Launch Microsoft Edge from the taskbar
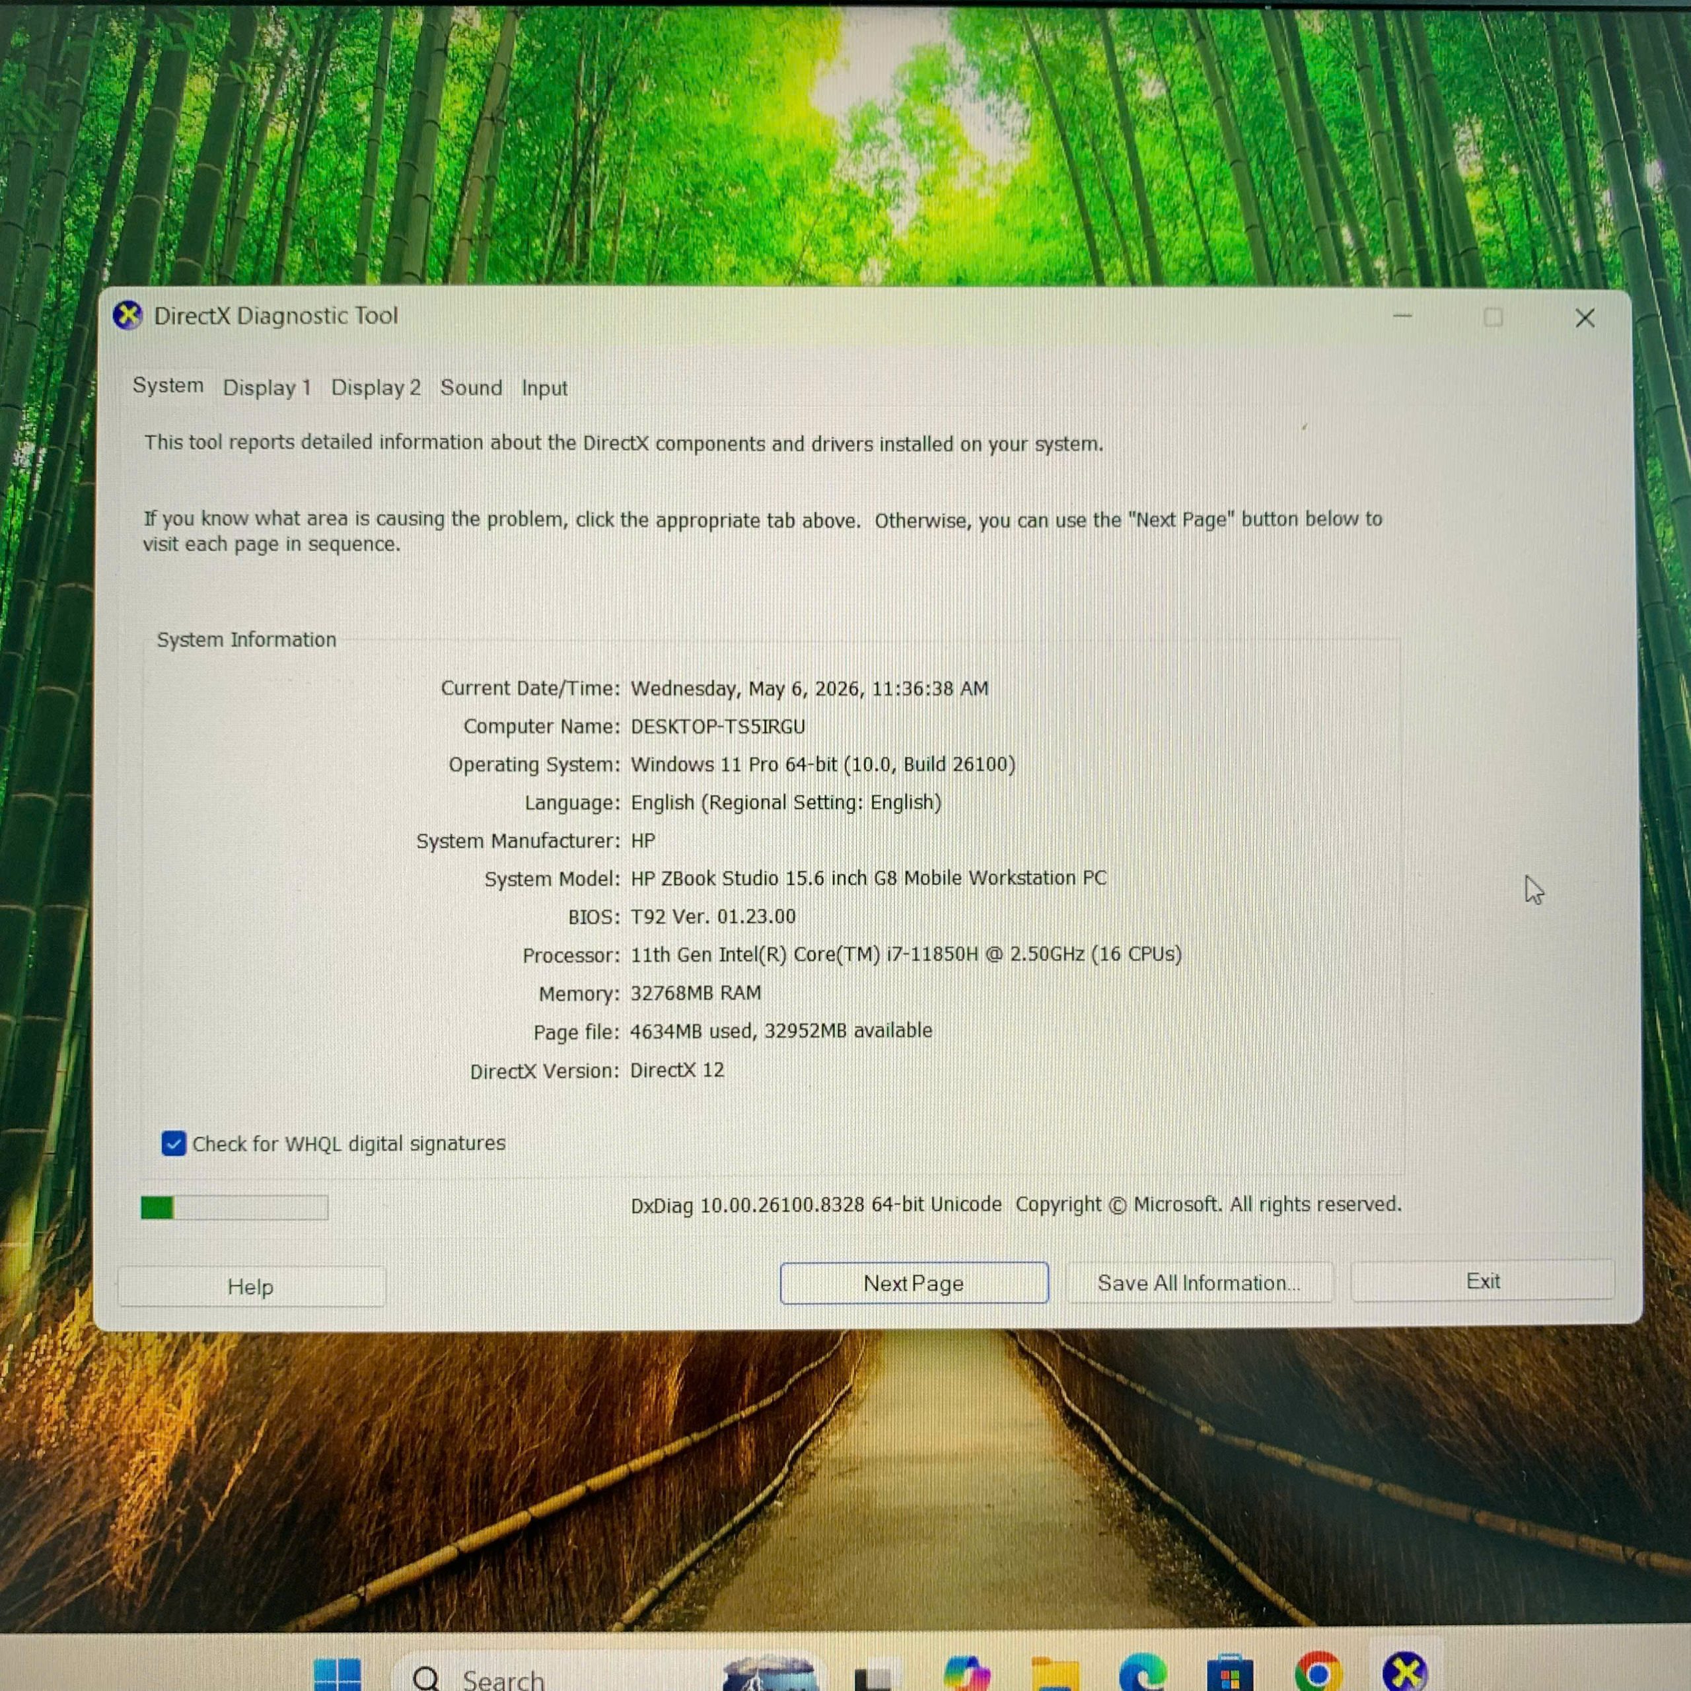This screenshot has height=1691, width=1691. 1142,1673
